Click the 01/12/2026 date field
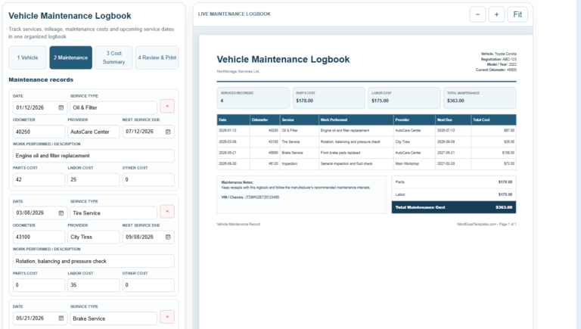Image resolution: width=581 pixels, height=329 pixels. click(x=40, y=107)
